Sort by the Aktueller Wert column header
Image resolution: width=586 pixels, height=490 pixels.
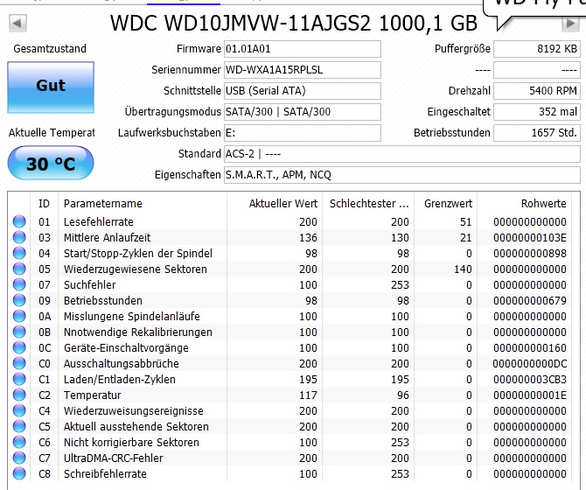pos(274,204)
